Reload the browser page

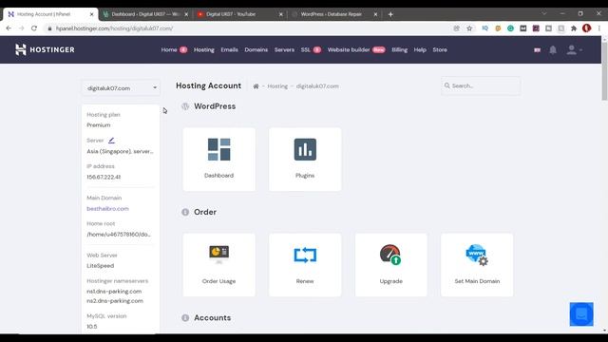(34, 28)
